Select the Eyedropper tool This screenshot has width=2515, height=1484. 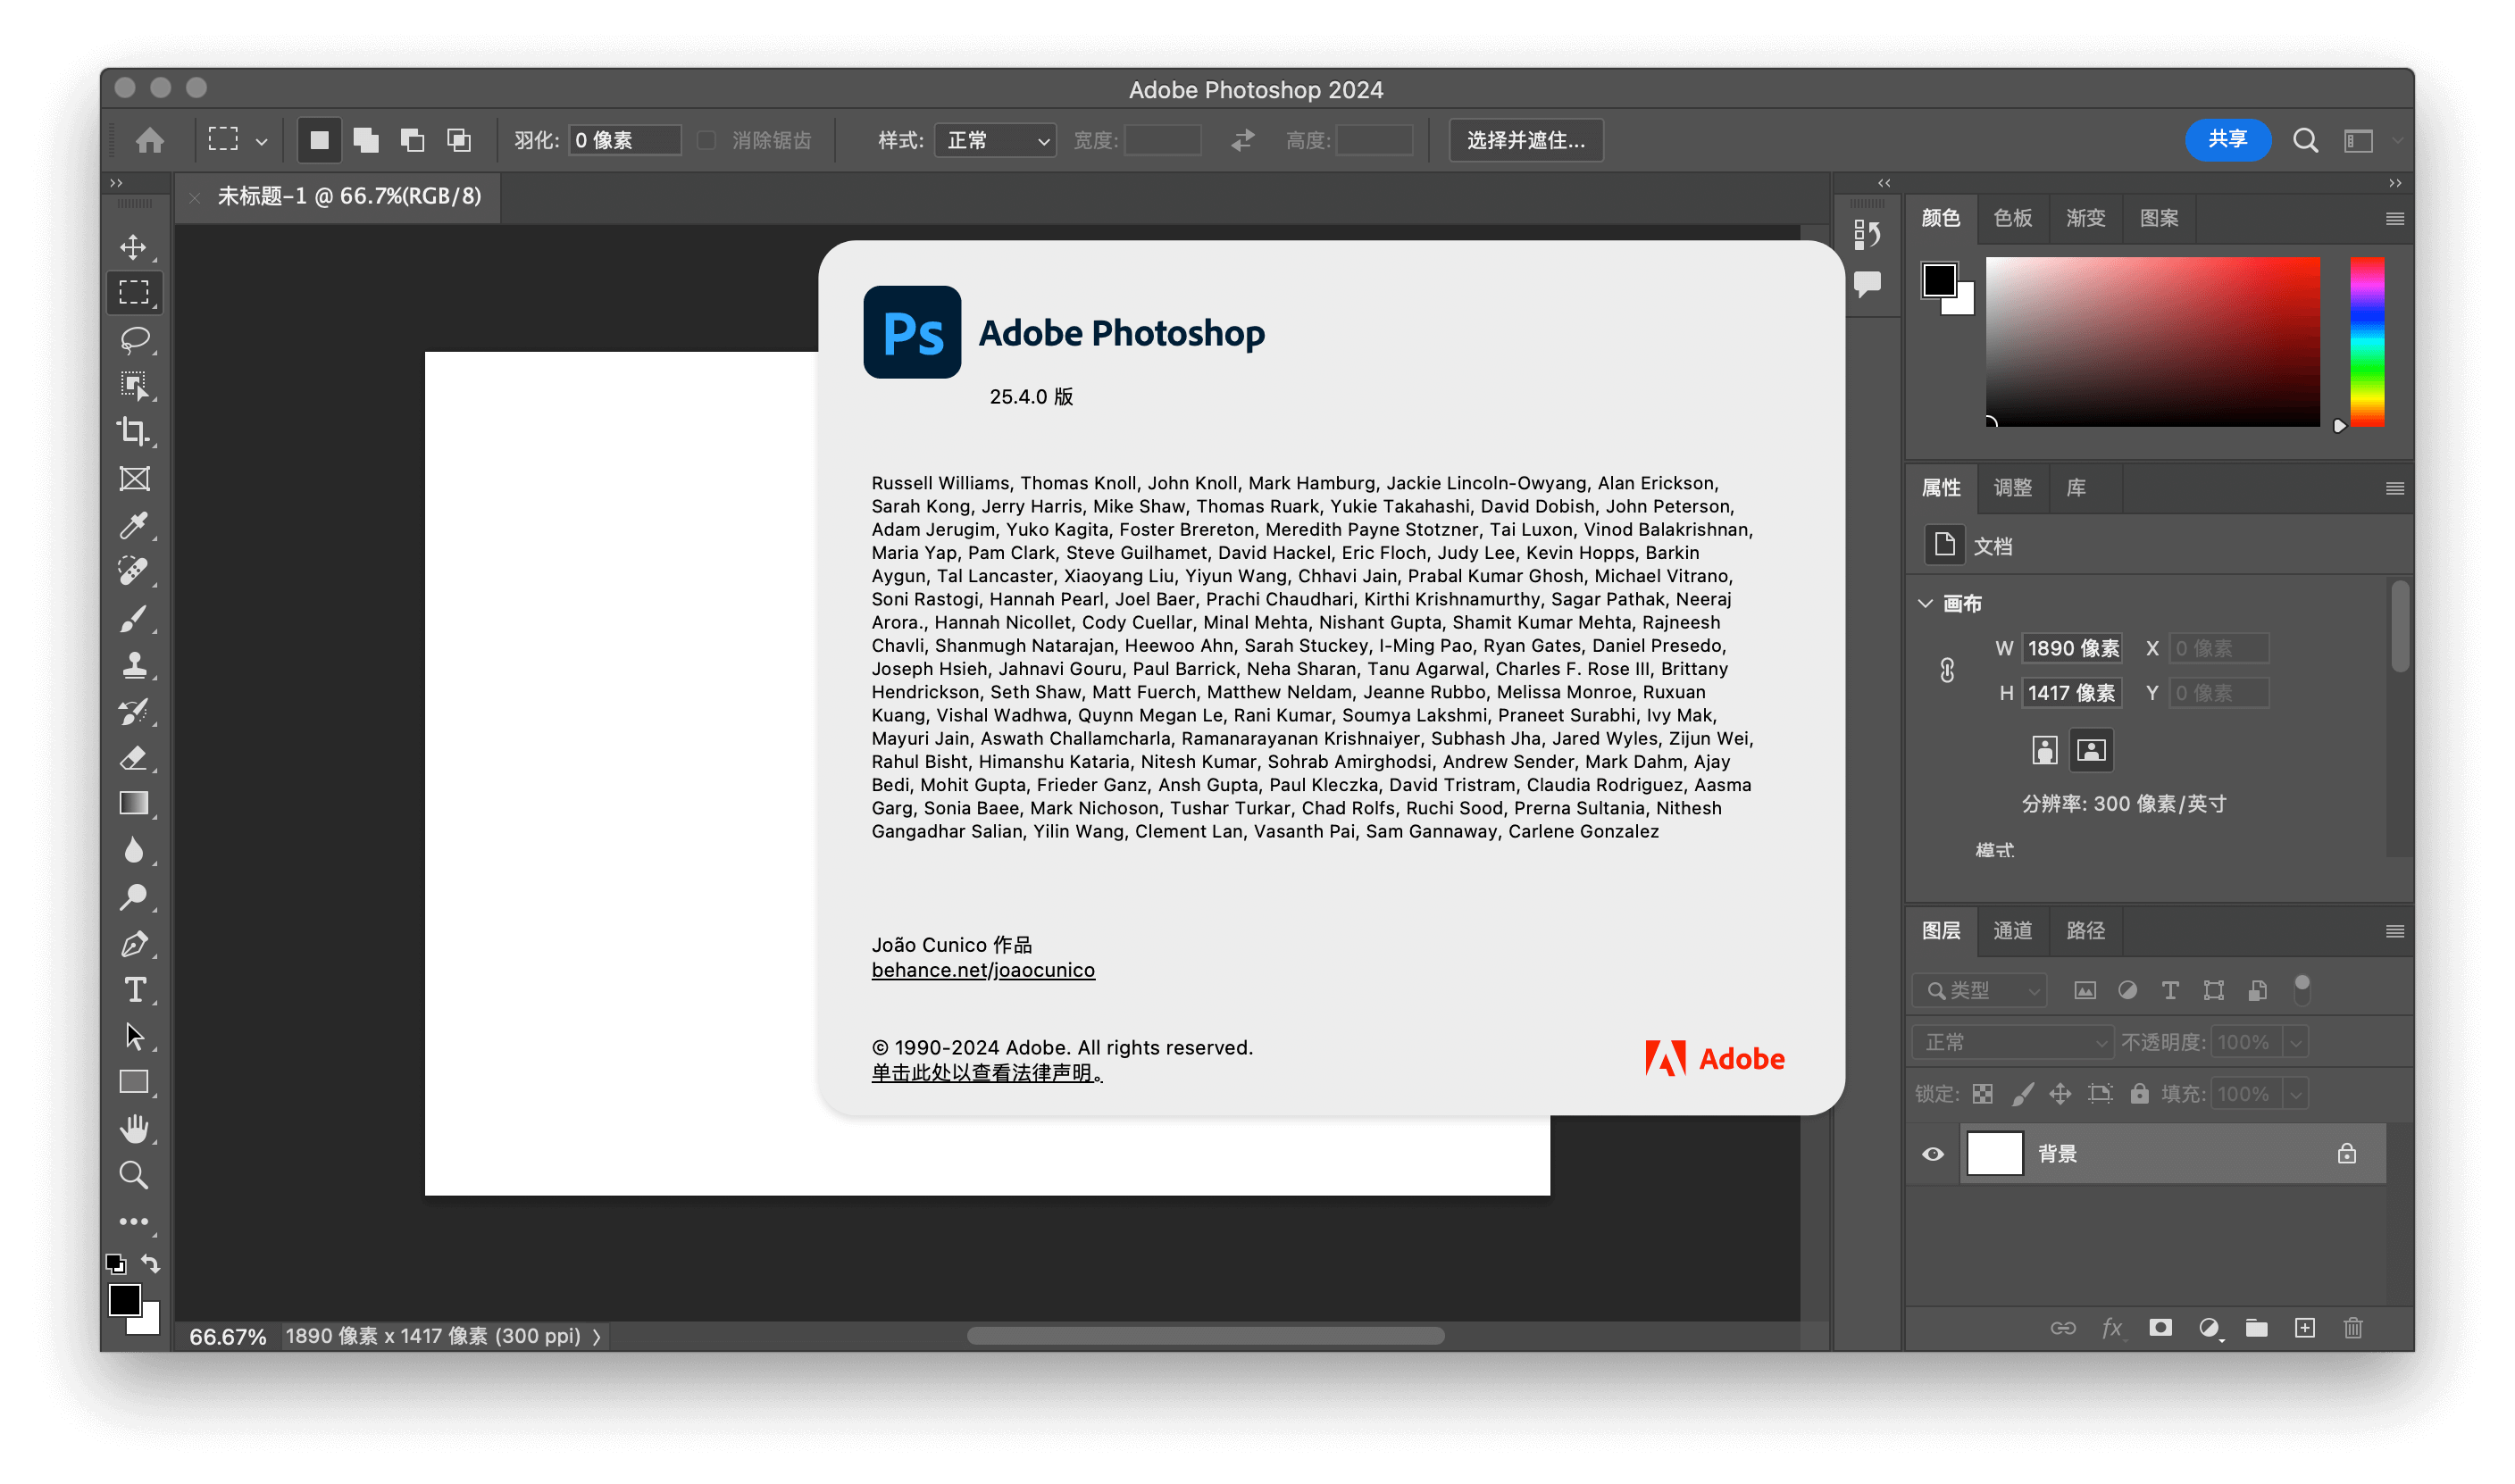(x=134, y=525)
